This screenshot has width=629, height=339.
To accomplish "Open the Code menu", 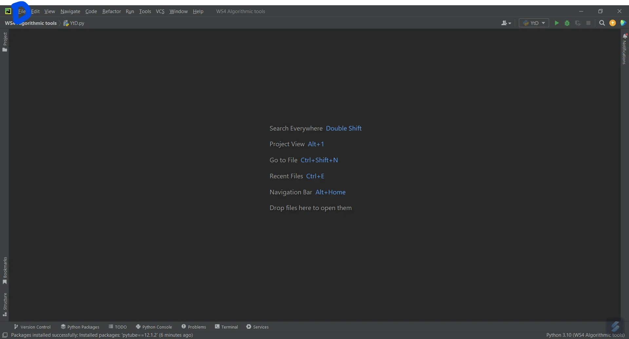I will (x=91, y=11).
